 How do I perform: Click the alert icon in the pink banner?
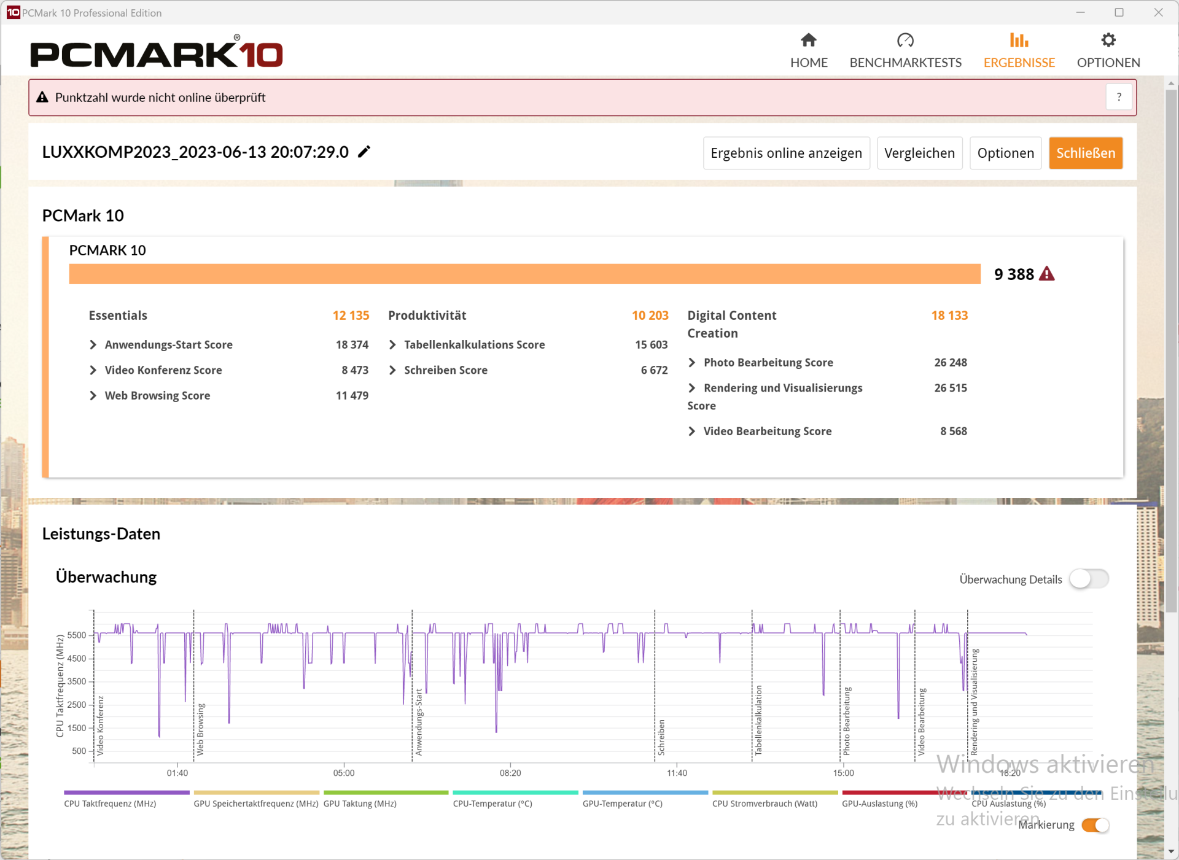coord(42,97)
